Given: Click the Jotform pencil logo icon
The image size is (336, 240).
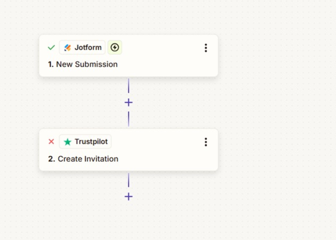Looking at the screenshot, I should tap(67, 48).
